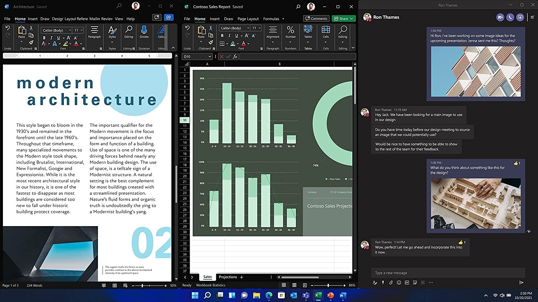The height and width of the screenshot is (302, 538).
Task: Toggle bold formatting in Word
Action: click(x=44, y=37)
